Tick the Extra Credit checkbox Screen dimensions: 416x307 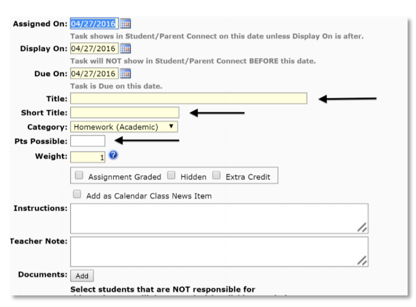(x=216, y=175)
